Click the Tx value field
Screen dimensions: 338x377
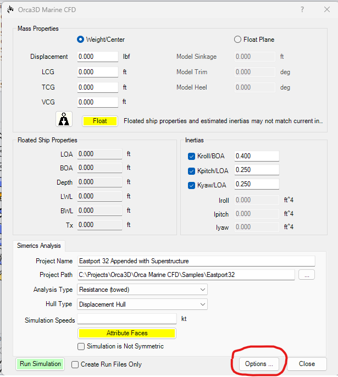click(x=99, y=225)
